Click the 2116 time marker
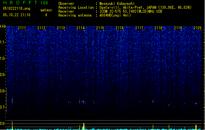 click(x=120, y=28)
